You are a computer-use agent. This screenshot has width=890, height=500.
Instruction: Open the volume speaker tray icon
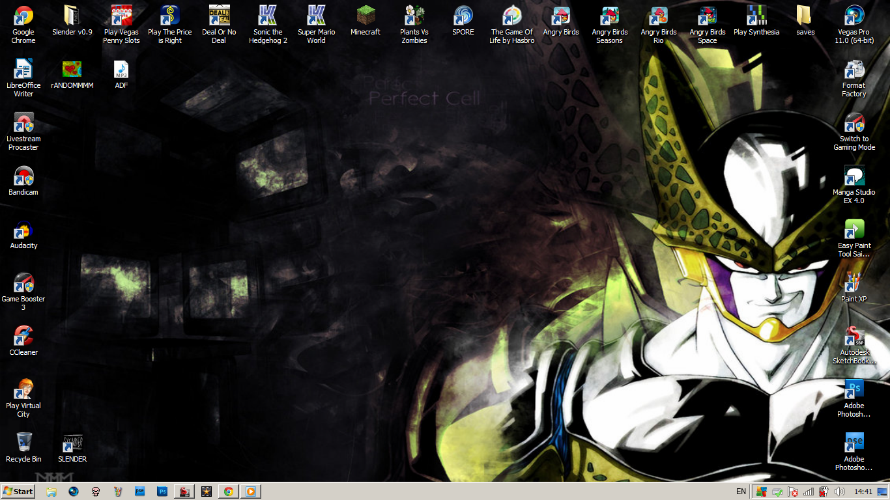pyautogui.click(x=839, y=492)
